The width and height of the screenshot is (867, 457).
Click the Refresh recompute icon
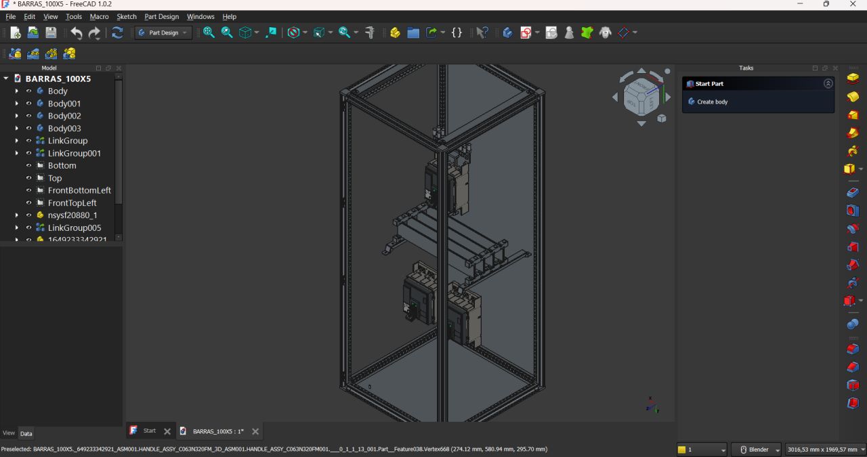(117, 32)
